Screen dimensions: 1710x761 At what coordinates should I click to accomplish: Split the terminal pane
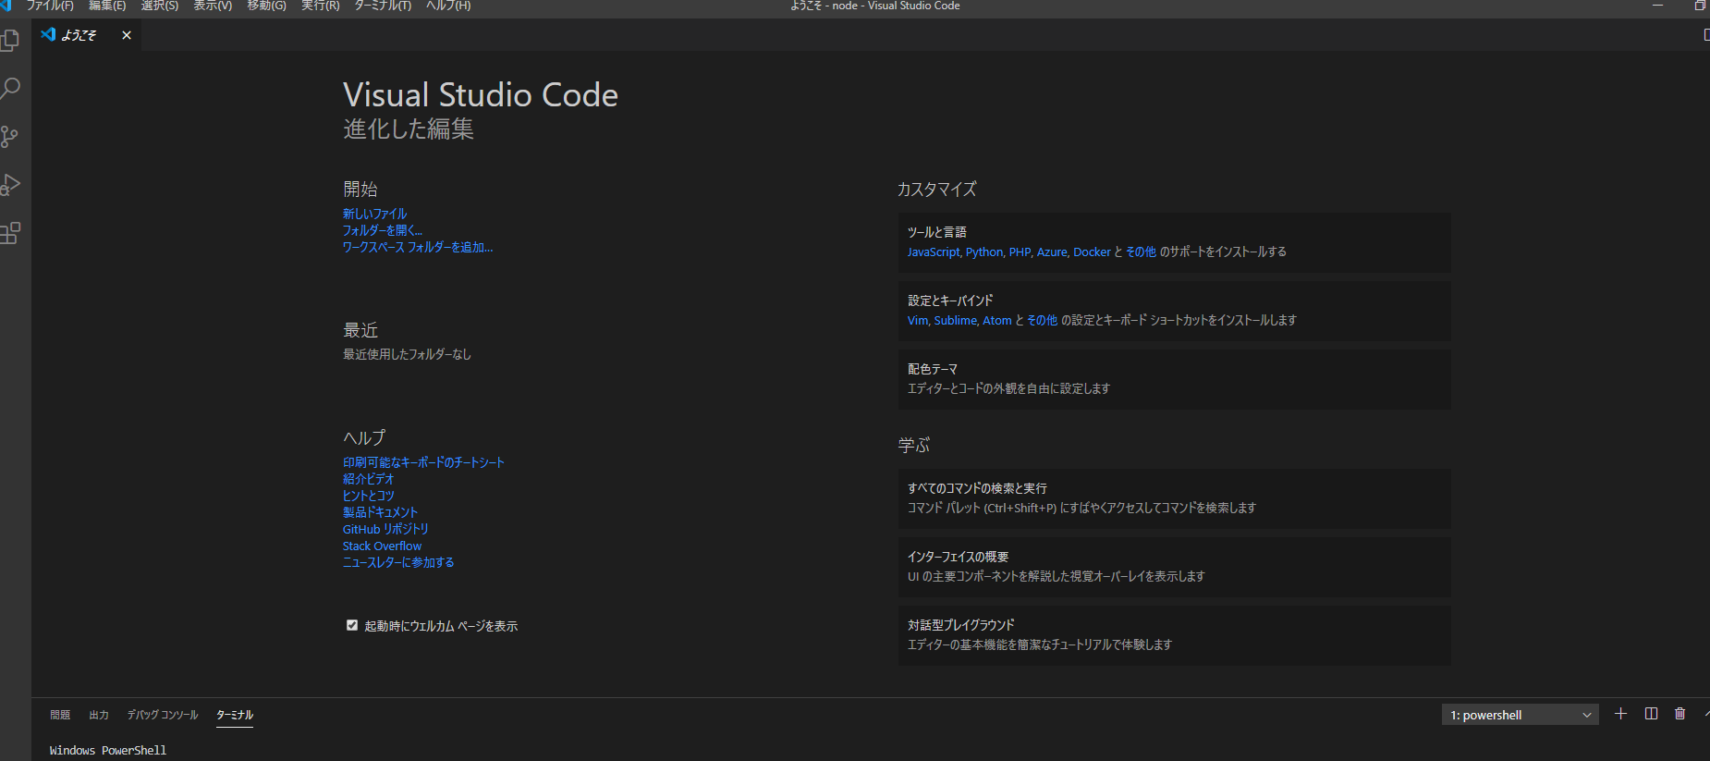[x=1651, y=714]
